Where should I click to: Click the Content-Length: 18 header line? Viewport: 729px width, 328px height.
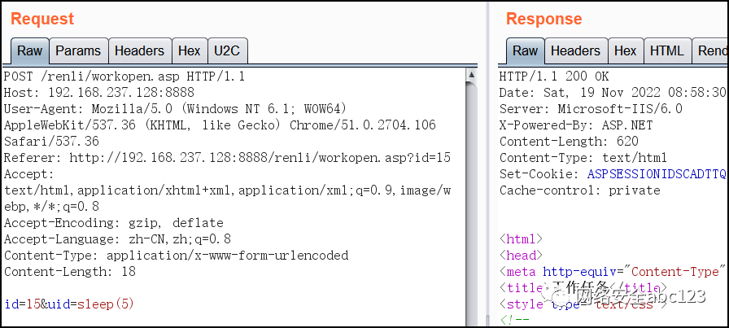[x=70, y=272]
